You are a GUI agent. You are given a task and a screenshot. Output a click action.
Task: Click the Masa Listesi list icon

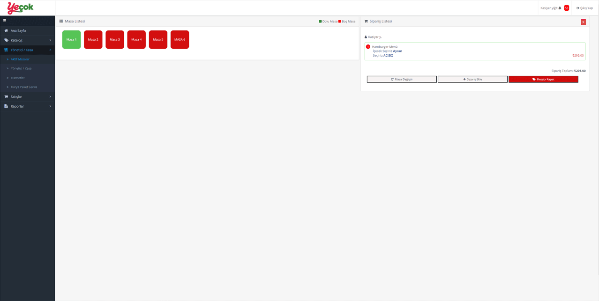click(x=61, y=21)
